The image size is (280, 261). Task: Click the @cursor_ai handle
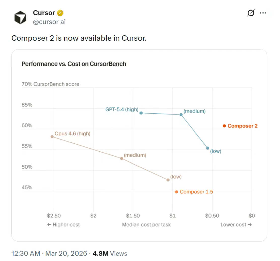pyautogui.click(x=49, y=22)
